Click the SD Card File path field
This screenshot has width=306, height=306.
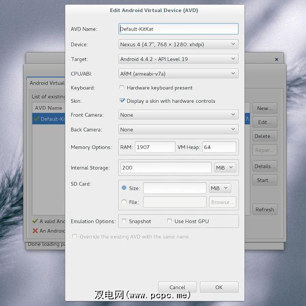(x=175, y=202)
